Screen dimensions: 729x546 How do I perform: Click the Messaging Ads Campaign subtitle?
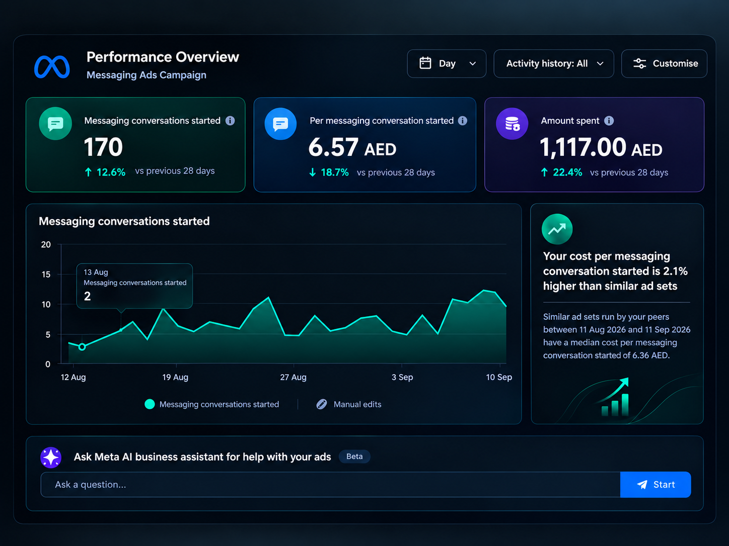click(147, 75)
